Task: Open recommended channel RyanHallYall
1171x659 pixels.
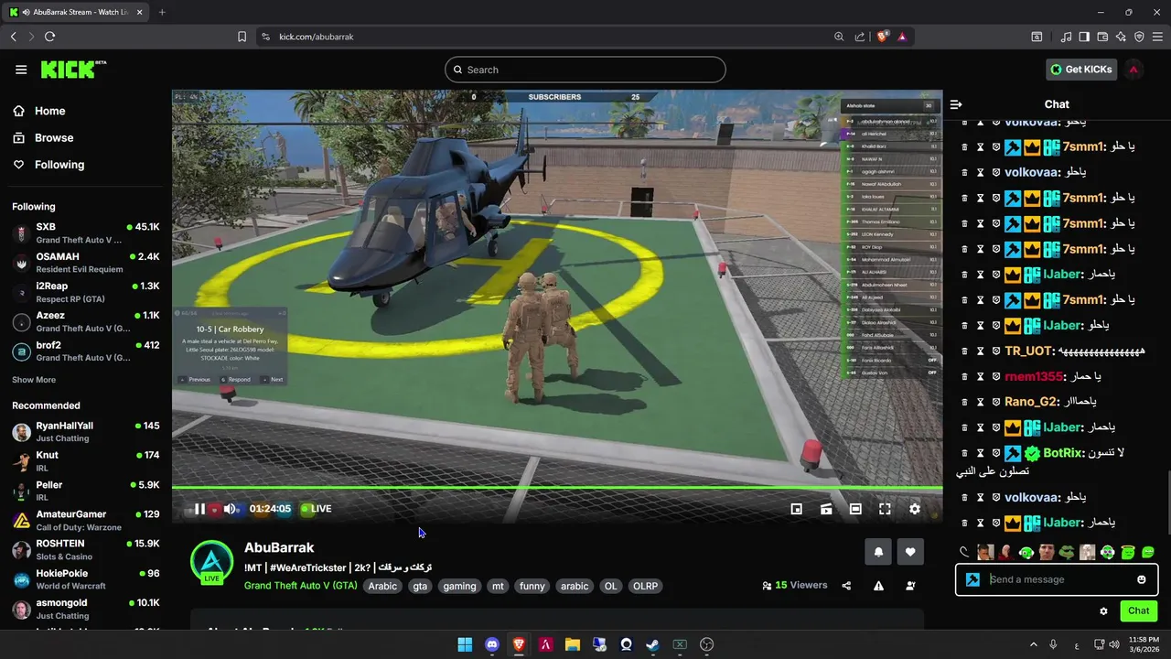Action: (86, 432)
